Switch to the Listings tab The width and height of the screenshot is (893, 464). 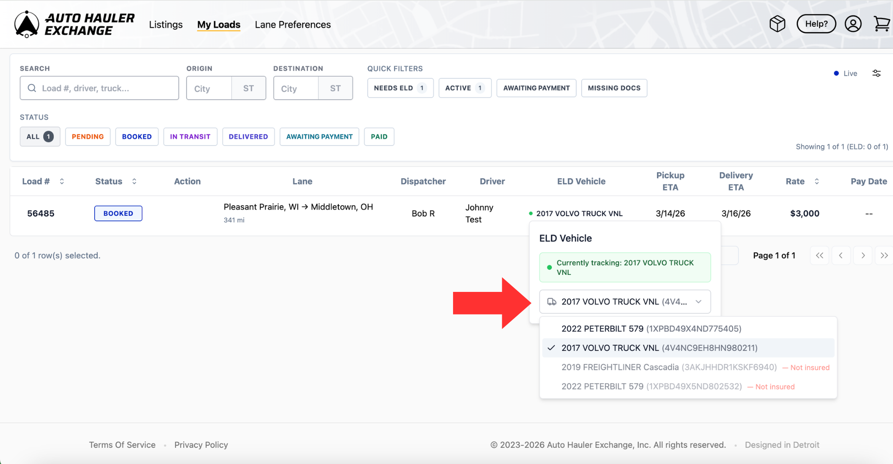166,25
